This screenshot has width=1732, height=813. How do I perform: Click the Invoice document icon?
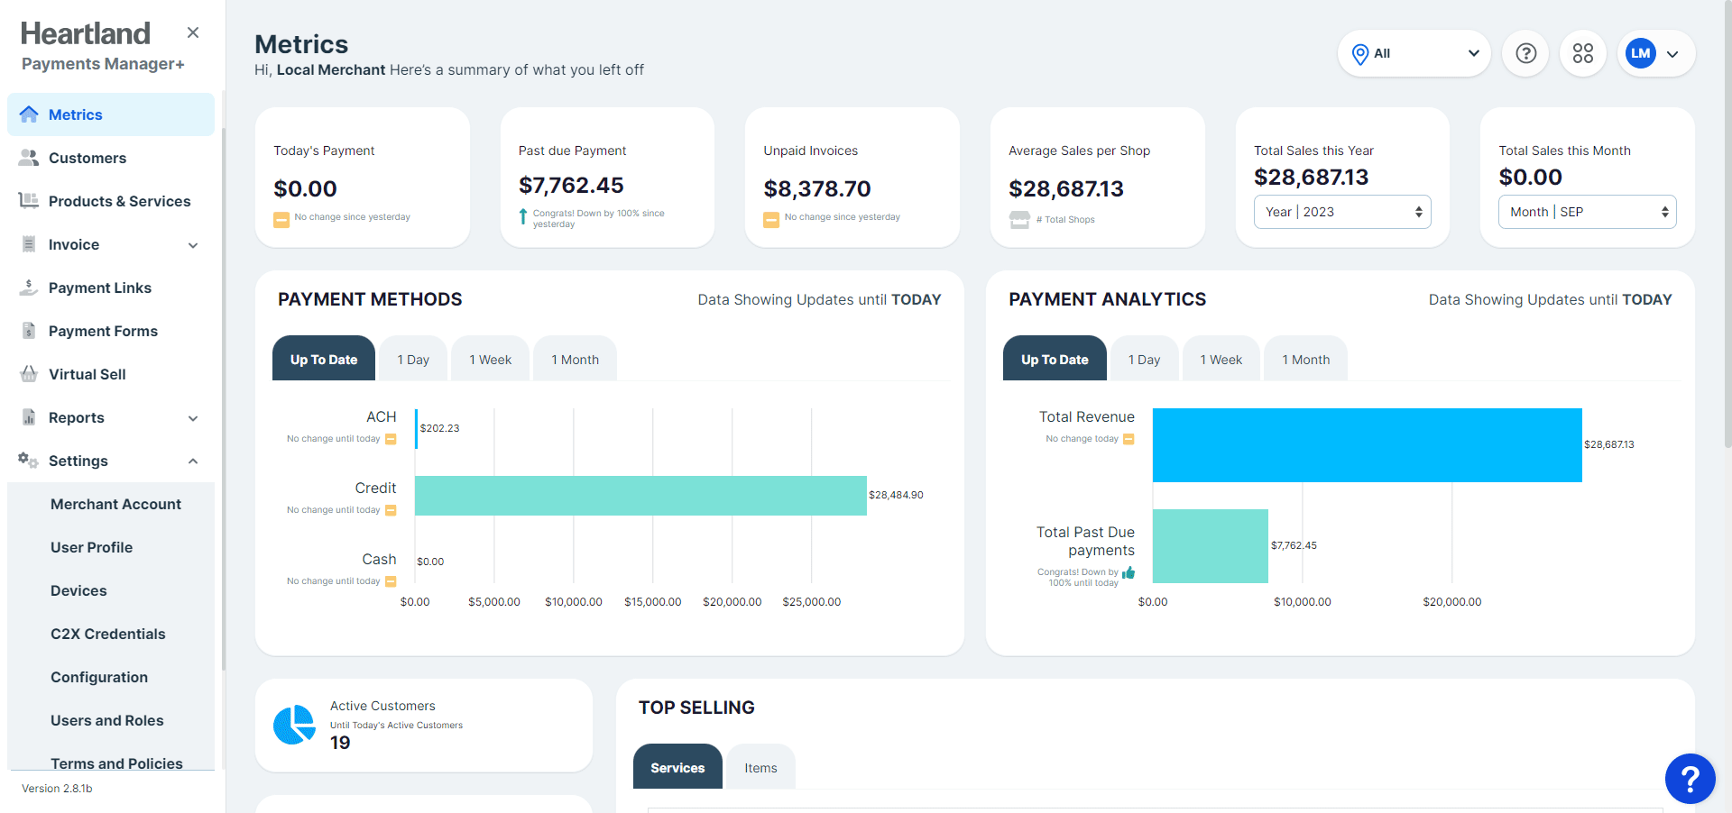[x=29, y=244]
